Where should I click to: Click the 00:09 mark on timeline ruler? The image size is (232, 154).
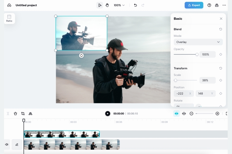[164, 122]
